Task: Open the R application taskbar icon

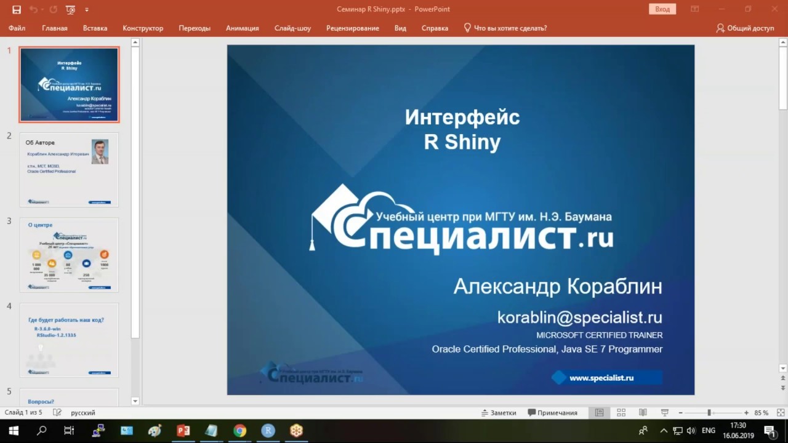Action: [x=268, y=431]
